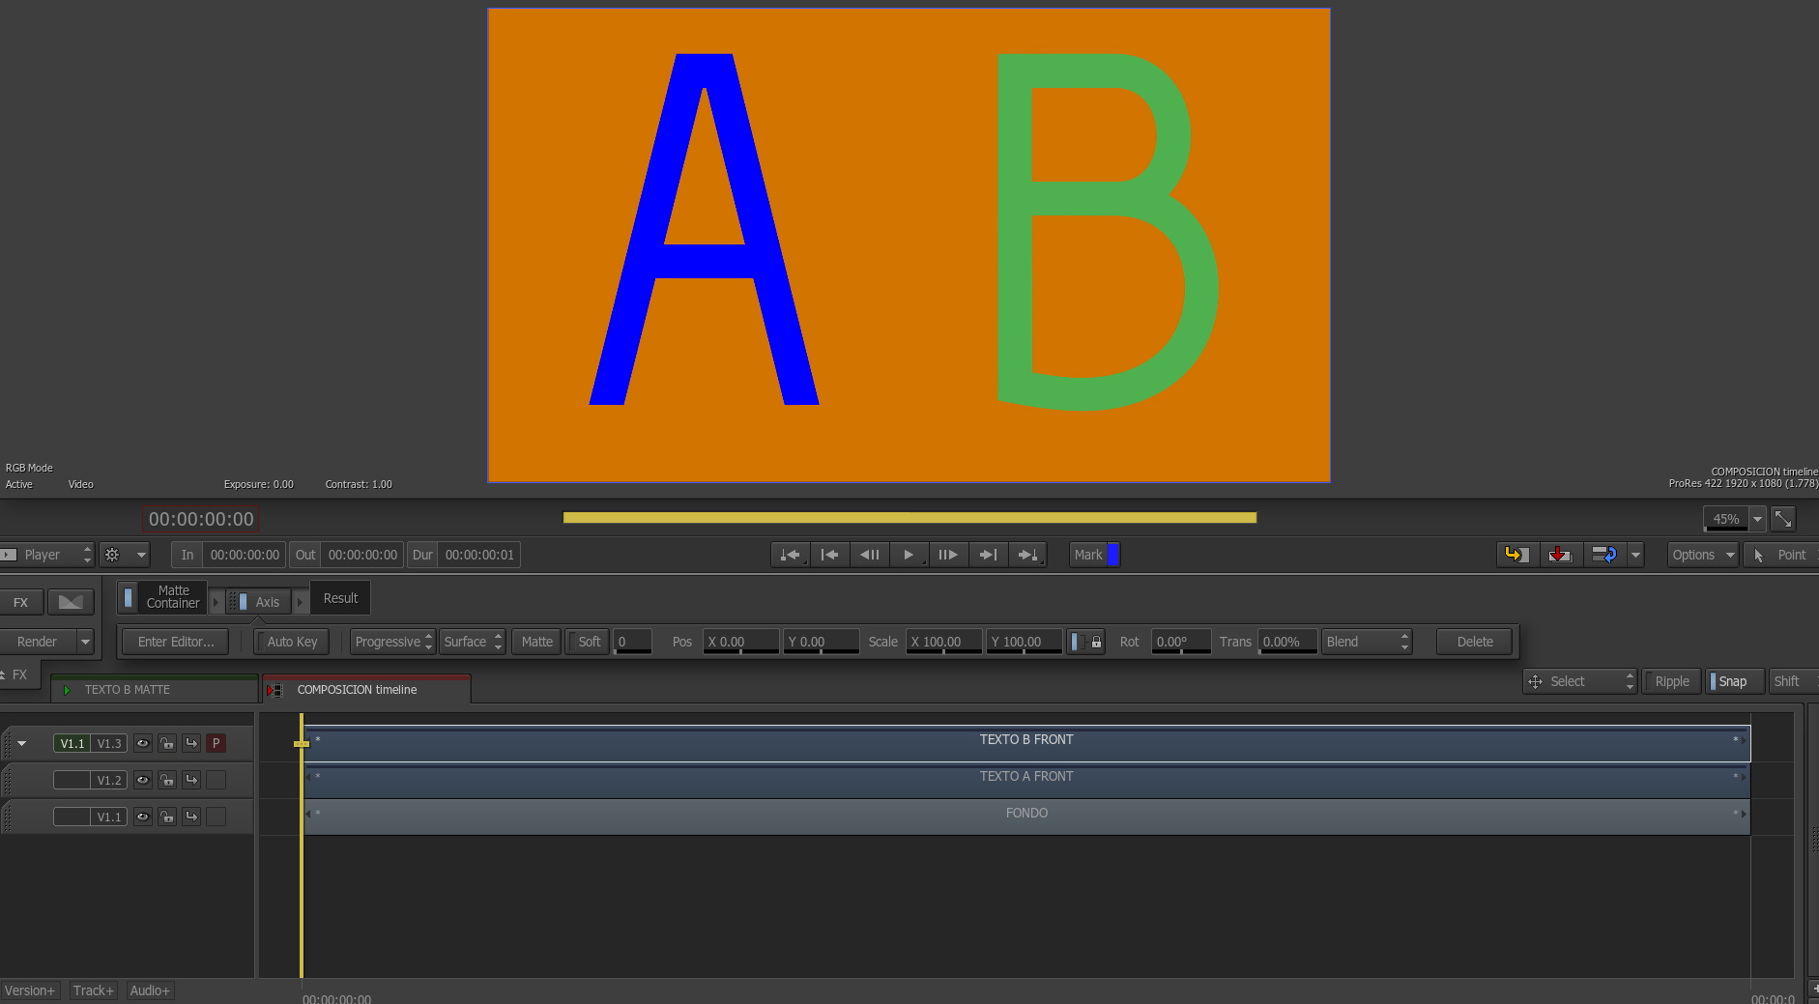Jump to the last frame
The height and width of the screenshot is (1004, 1819).
[988, 555]
